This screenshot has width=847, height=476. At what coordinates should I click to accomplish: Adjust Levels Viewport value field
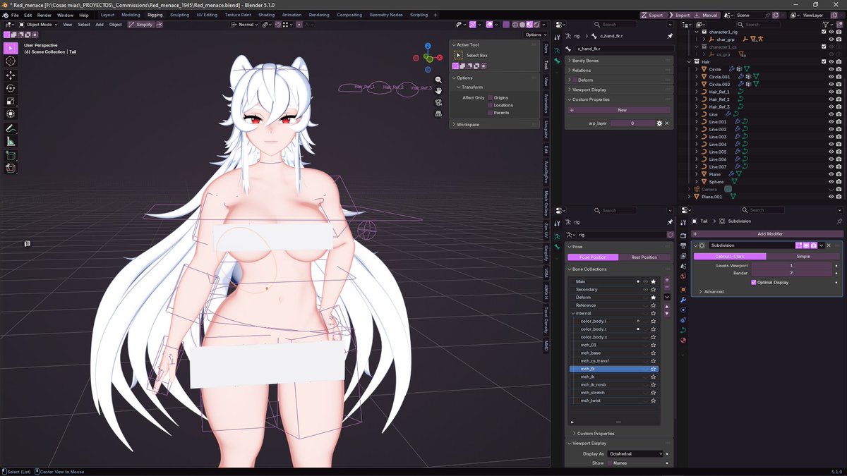[791, 265]
